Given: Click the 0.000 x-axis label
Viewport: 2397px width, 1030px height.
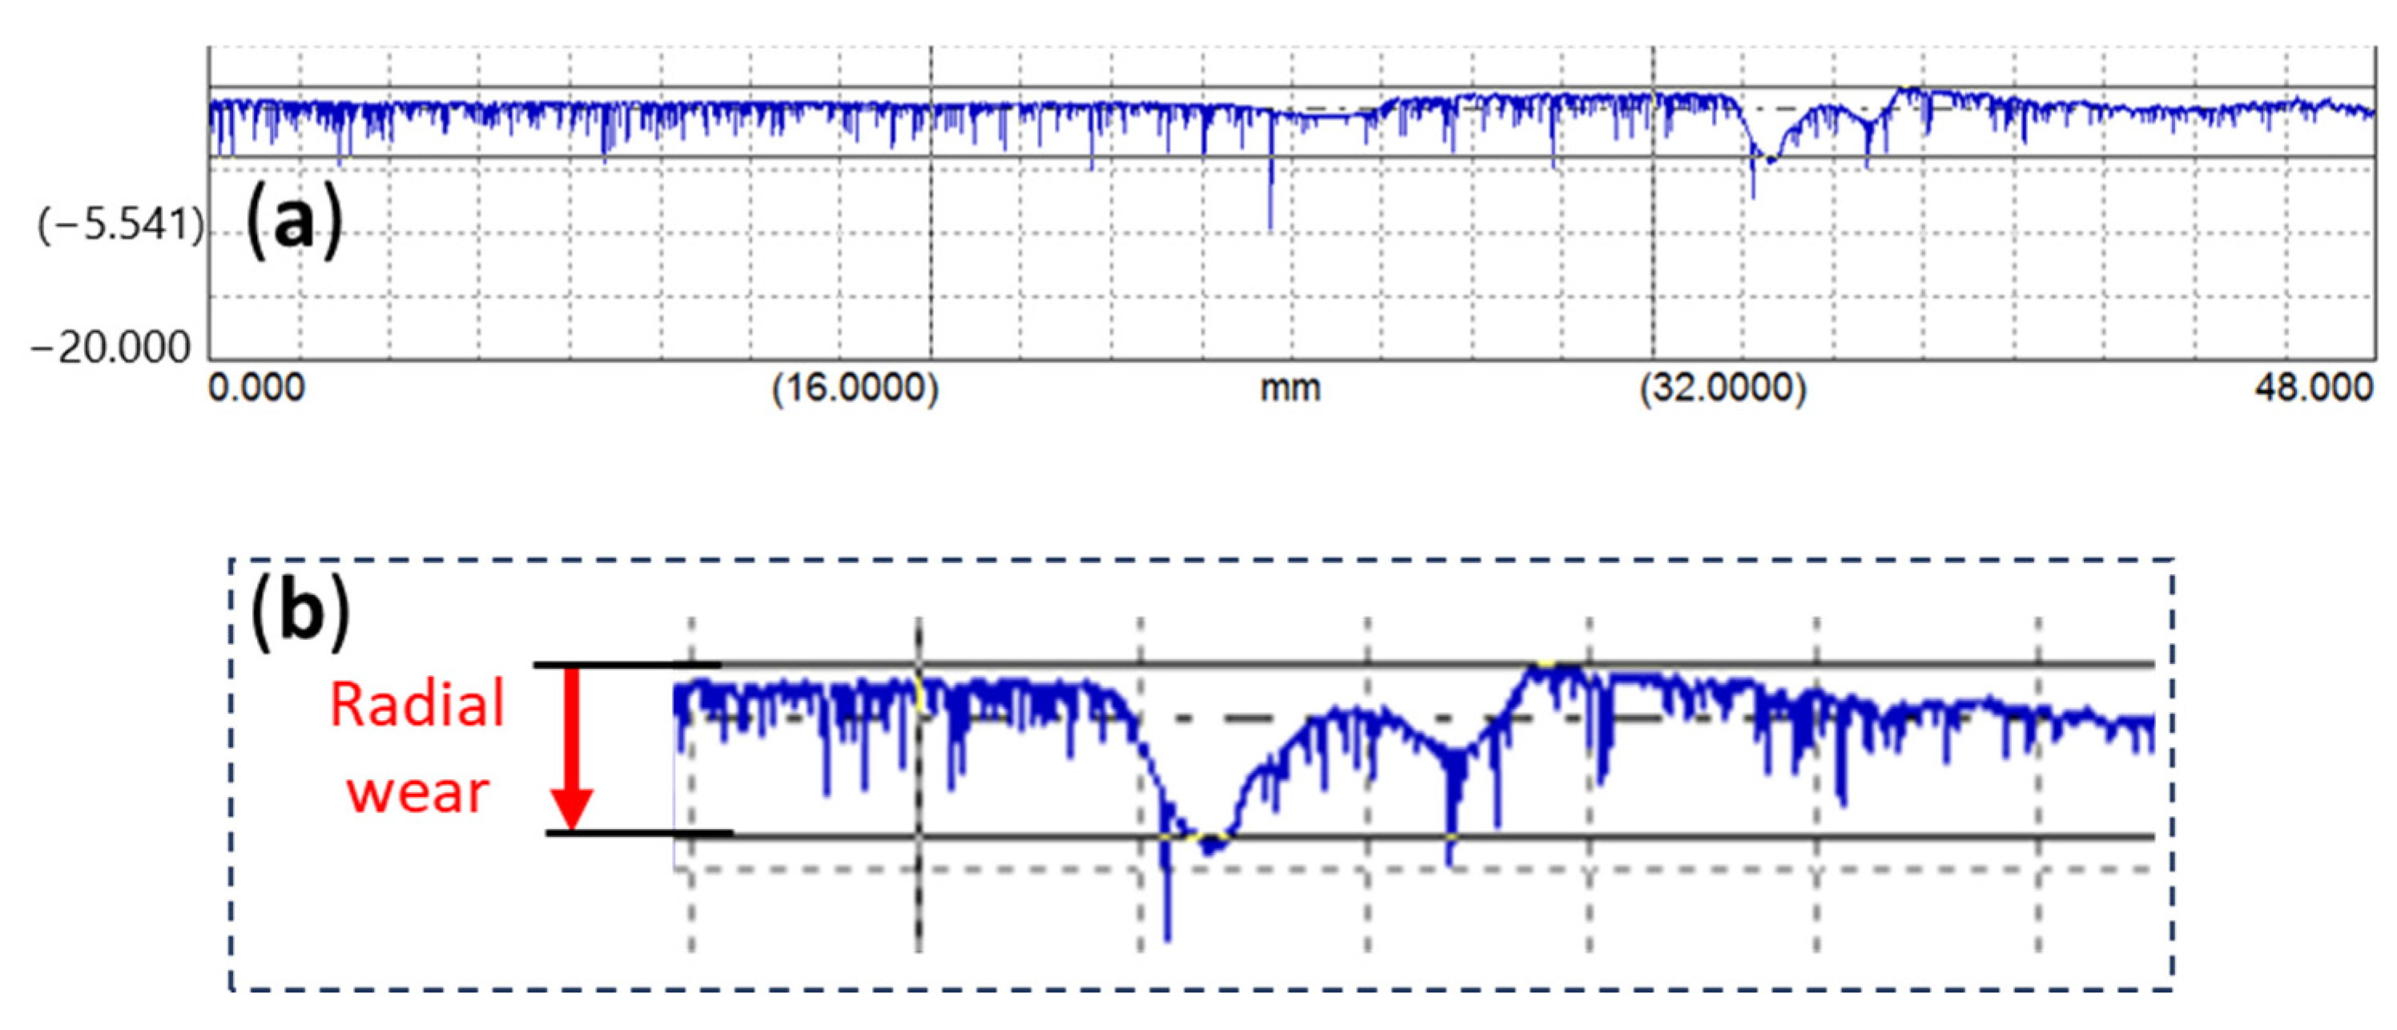Looking at the screenshot, I should click(256, 387).
